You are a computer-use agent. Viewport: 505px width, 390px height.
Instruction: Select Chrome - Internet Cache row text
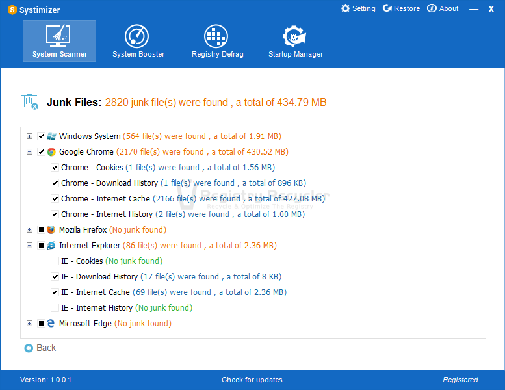[193, 199]
